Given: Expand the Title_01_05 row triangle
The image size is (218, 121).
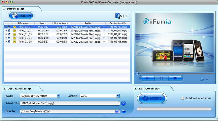Looking at the screenshot, I should pyautogui.click(x=6, y=38).
